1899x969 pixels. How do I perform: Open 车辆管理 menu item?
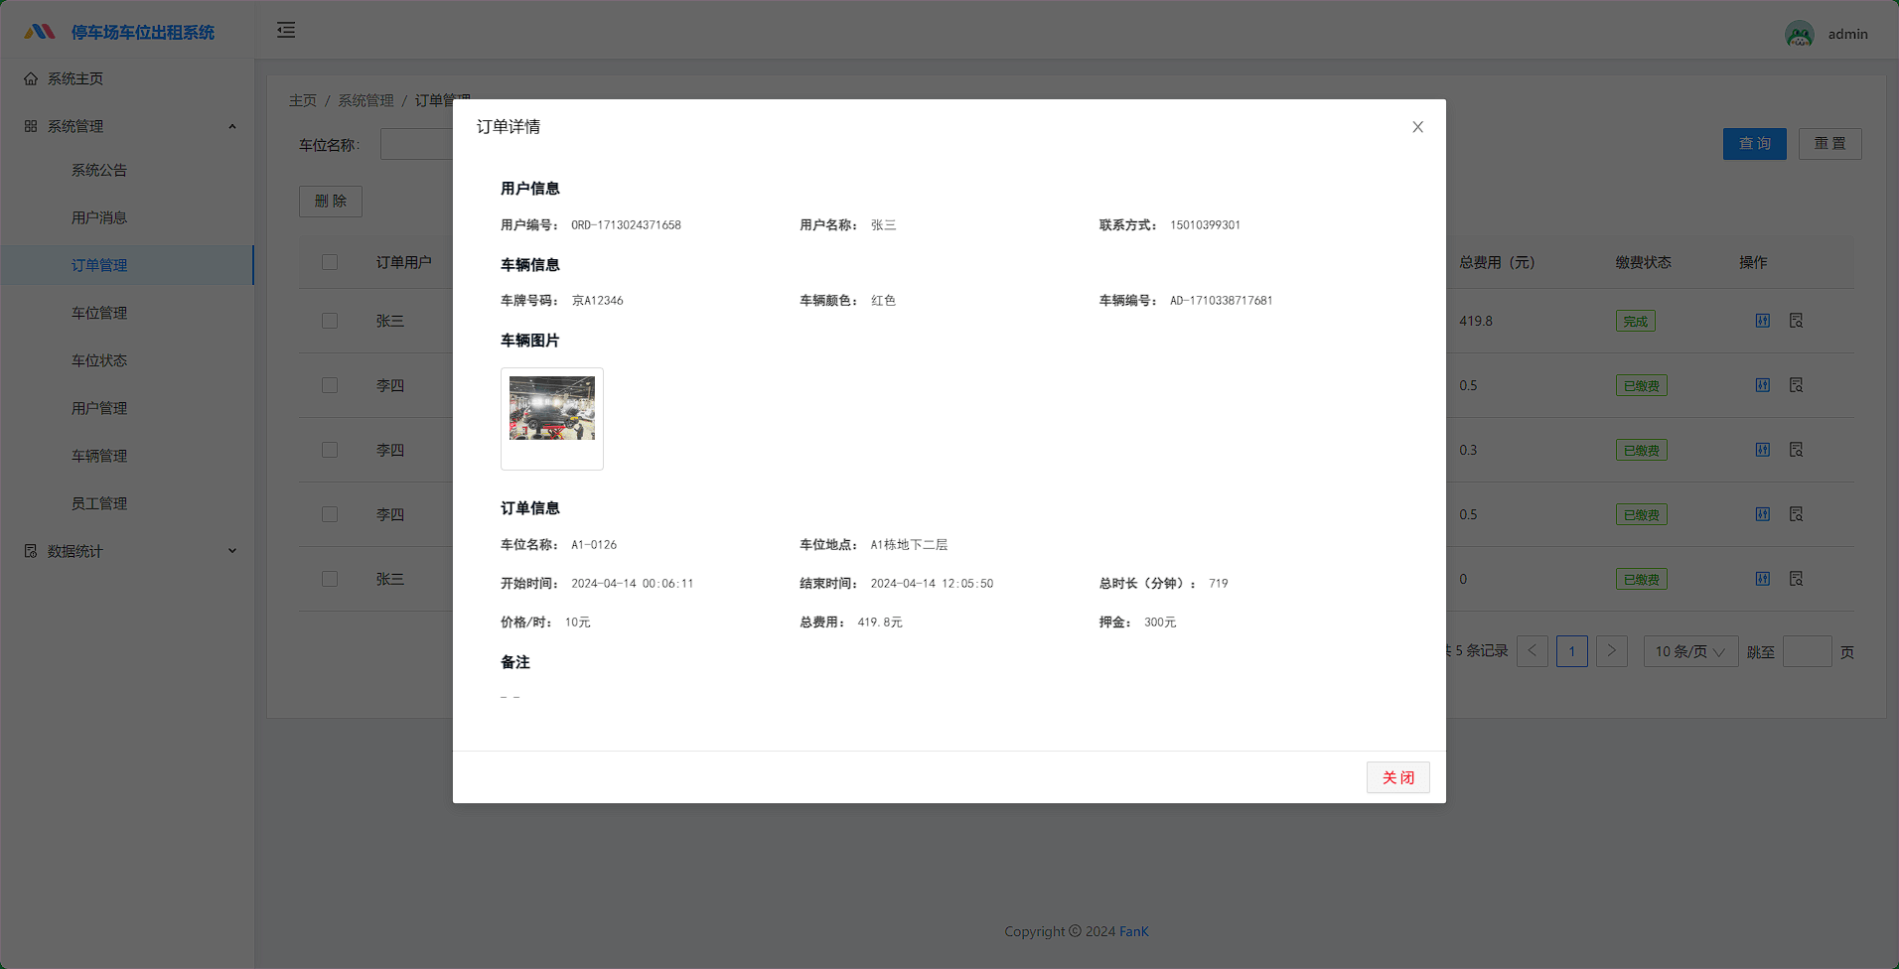point(127,456)
